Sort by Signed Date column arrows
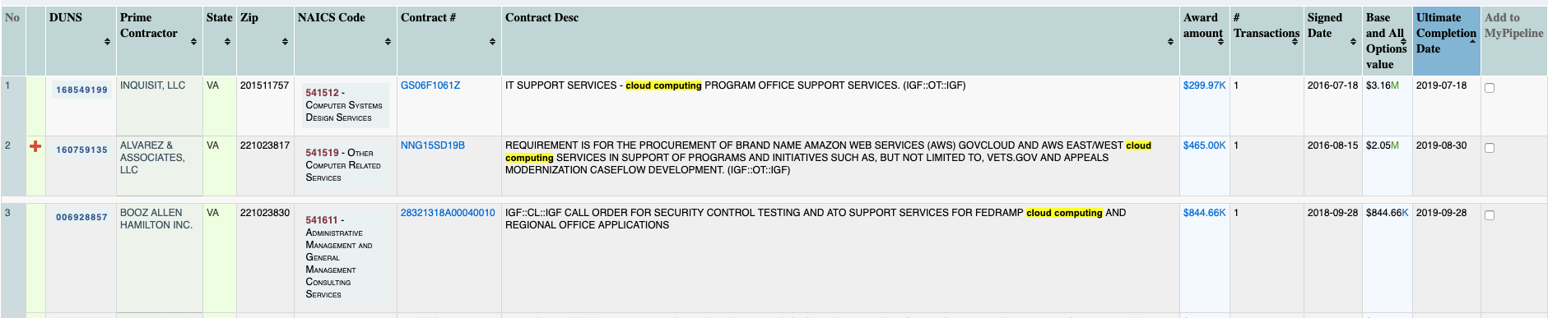 pos(1353,41)
